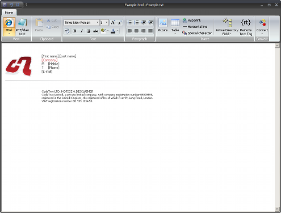This screenshot has height=213, width=281.
Task: Click the scroll down arrow of document scrollbar
Action: pyautogui.click(x=277, y=209)
